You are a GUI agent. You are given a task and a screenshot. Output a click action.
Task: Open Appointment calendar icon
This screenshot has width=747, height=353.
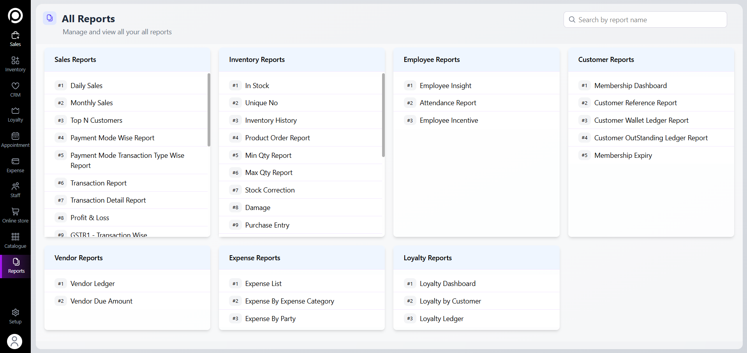15,136
